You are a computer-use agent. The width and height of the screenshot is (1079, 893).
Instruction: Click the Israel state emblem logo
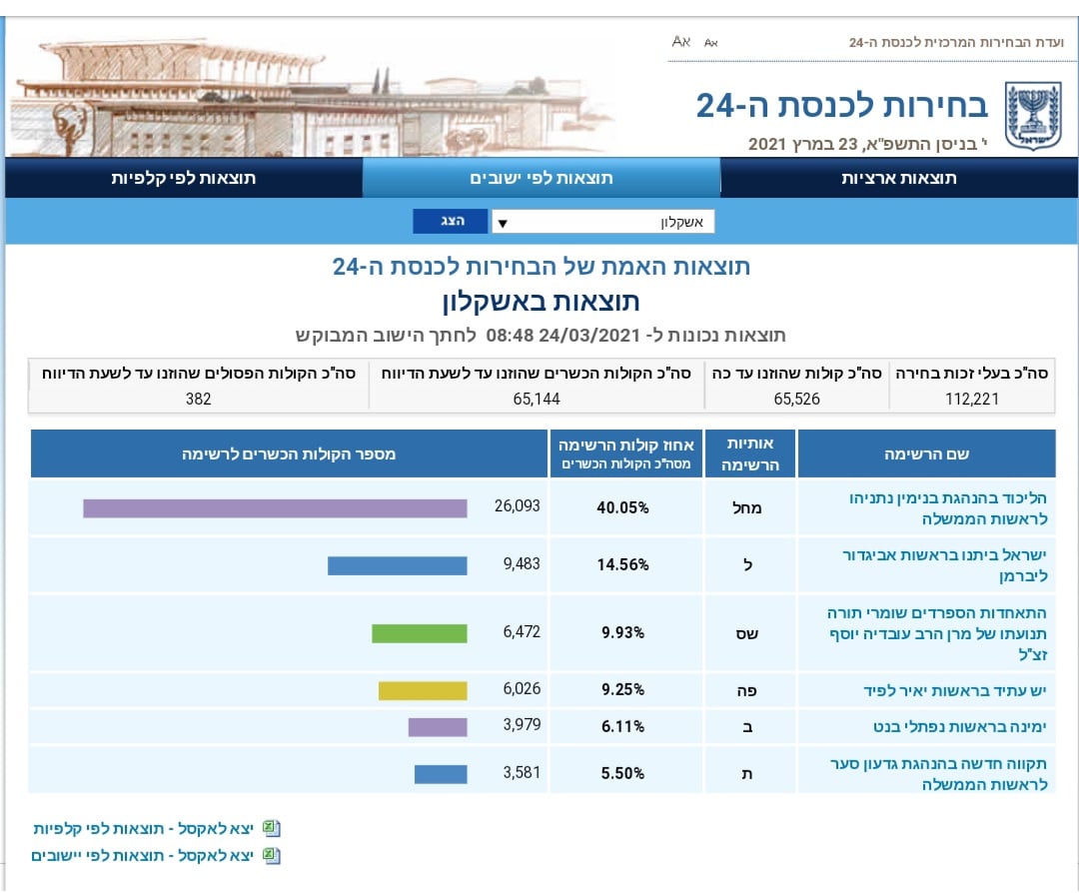click(1032, 116)
